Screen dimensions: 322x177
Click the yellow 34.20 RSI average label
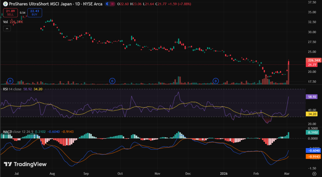coord(312,114)
